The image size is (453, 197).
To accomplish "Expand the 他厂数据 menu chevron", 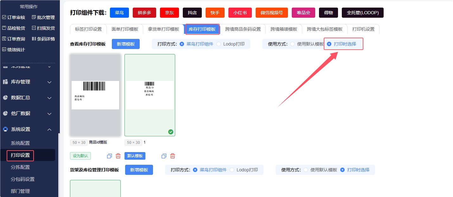I will (49, 114).
